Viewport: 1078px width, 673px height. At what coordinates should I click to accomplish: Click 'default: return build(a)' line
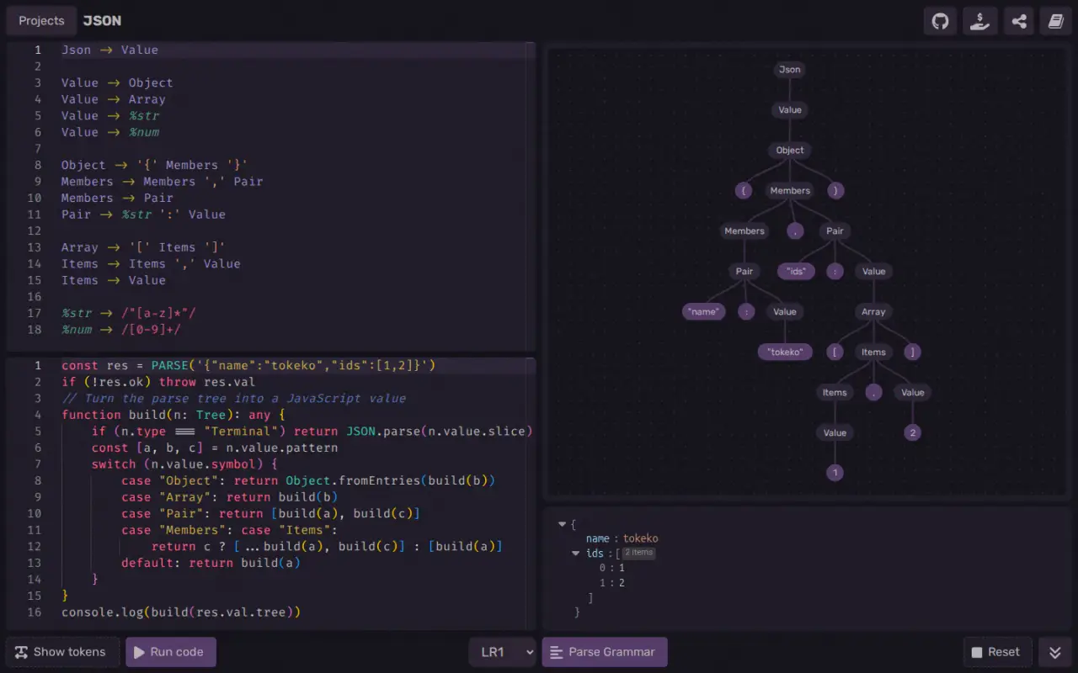click(211, 563)
